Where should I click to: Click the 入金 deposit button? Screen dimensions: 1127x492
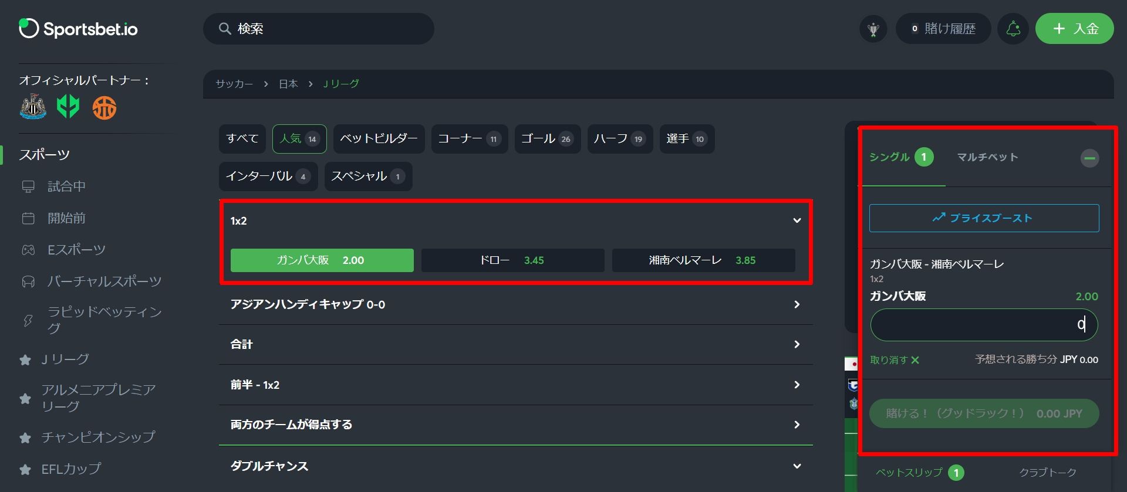pyautogui.click(x=1074, y=29)
